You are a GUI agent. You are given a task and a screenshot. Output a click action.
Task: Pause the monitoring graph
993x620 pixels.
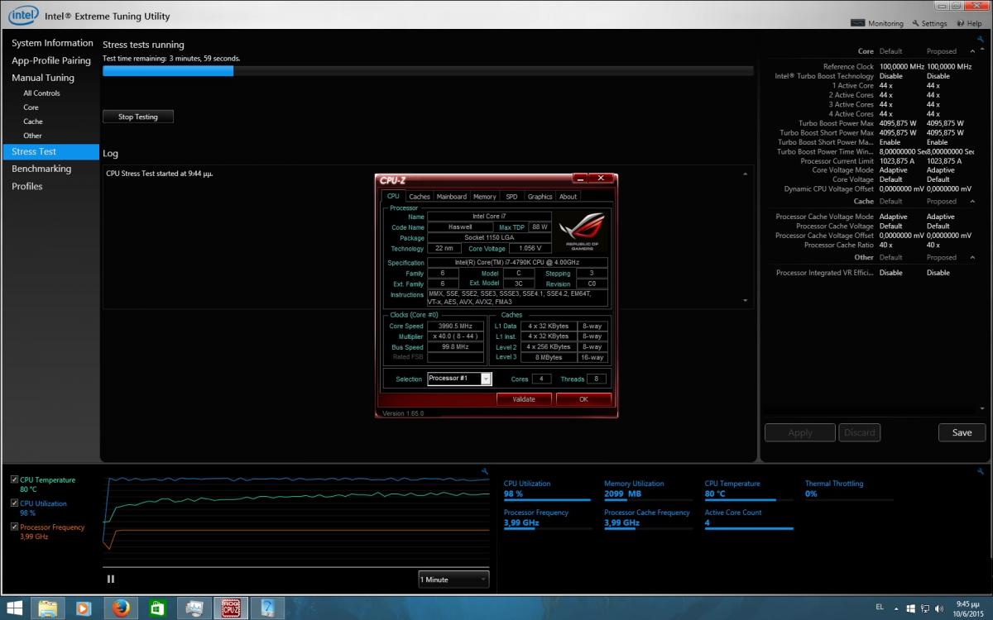111,579
